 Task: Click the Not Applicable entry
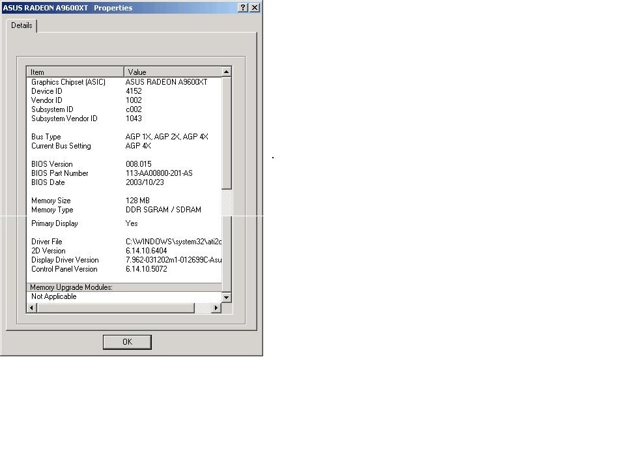point(54,296)
